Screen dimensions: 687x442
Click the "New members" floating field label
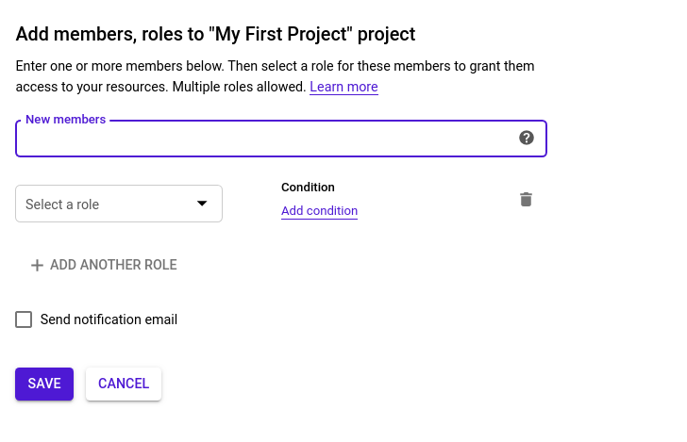coord(65,120)
